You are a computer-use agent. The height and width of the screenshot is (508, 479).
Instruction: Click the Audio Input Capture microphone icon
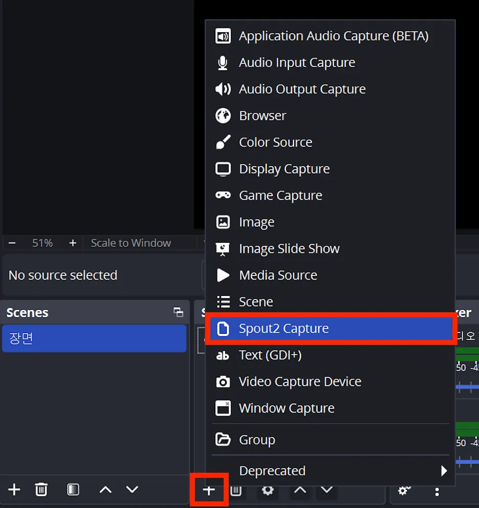223,62
